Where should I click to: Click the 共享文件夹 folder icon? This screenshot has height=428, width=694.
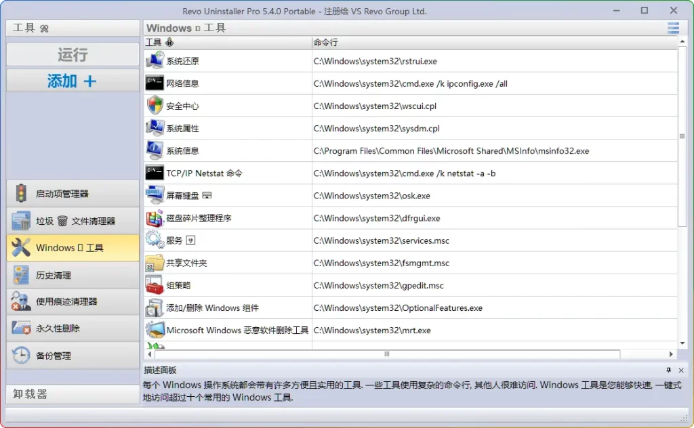[x=155, y=263]
